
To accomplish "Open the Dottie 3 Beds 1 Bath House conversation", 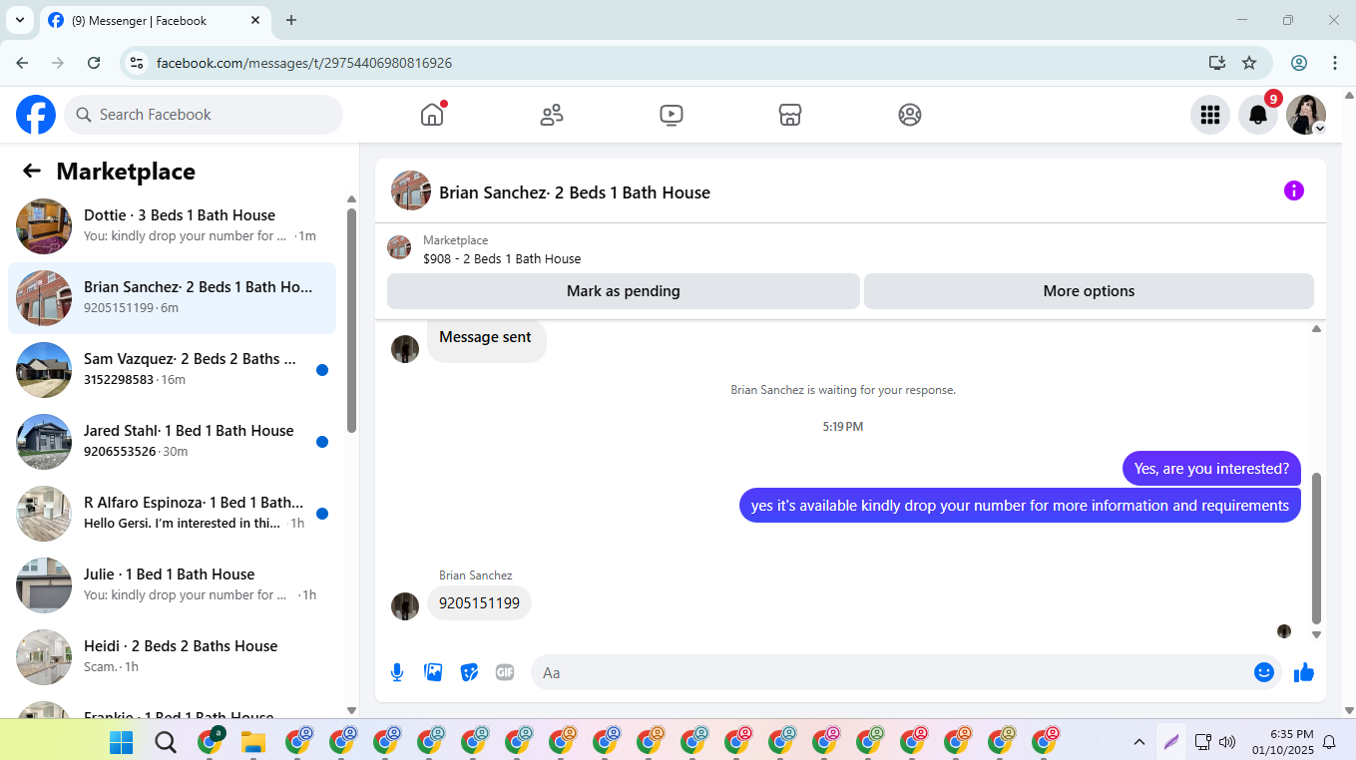I will click(172, 226).
